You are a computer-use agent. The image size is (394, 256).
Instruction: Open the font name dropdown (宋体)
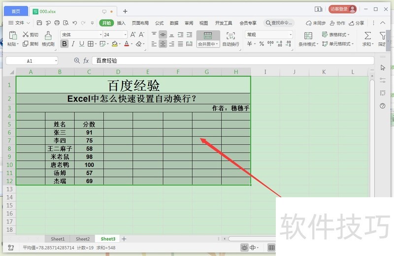click(101, 35)
